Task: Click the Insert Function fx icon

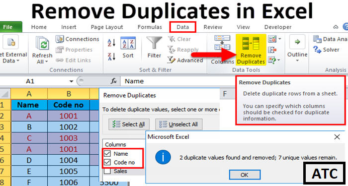Action: point(114,81)
